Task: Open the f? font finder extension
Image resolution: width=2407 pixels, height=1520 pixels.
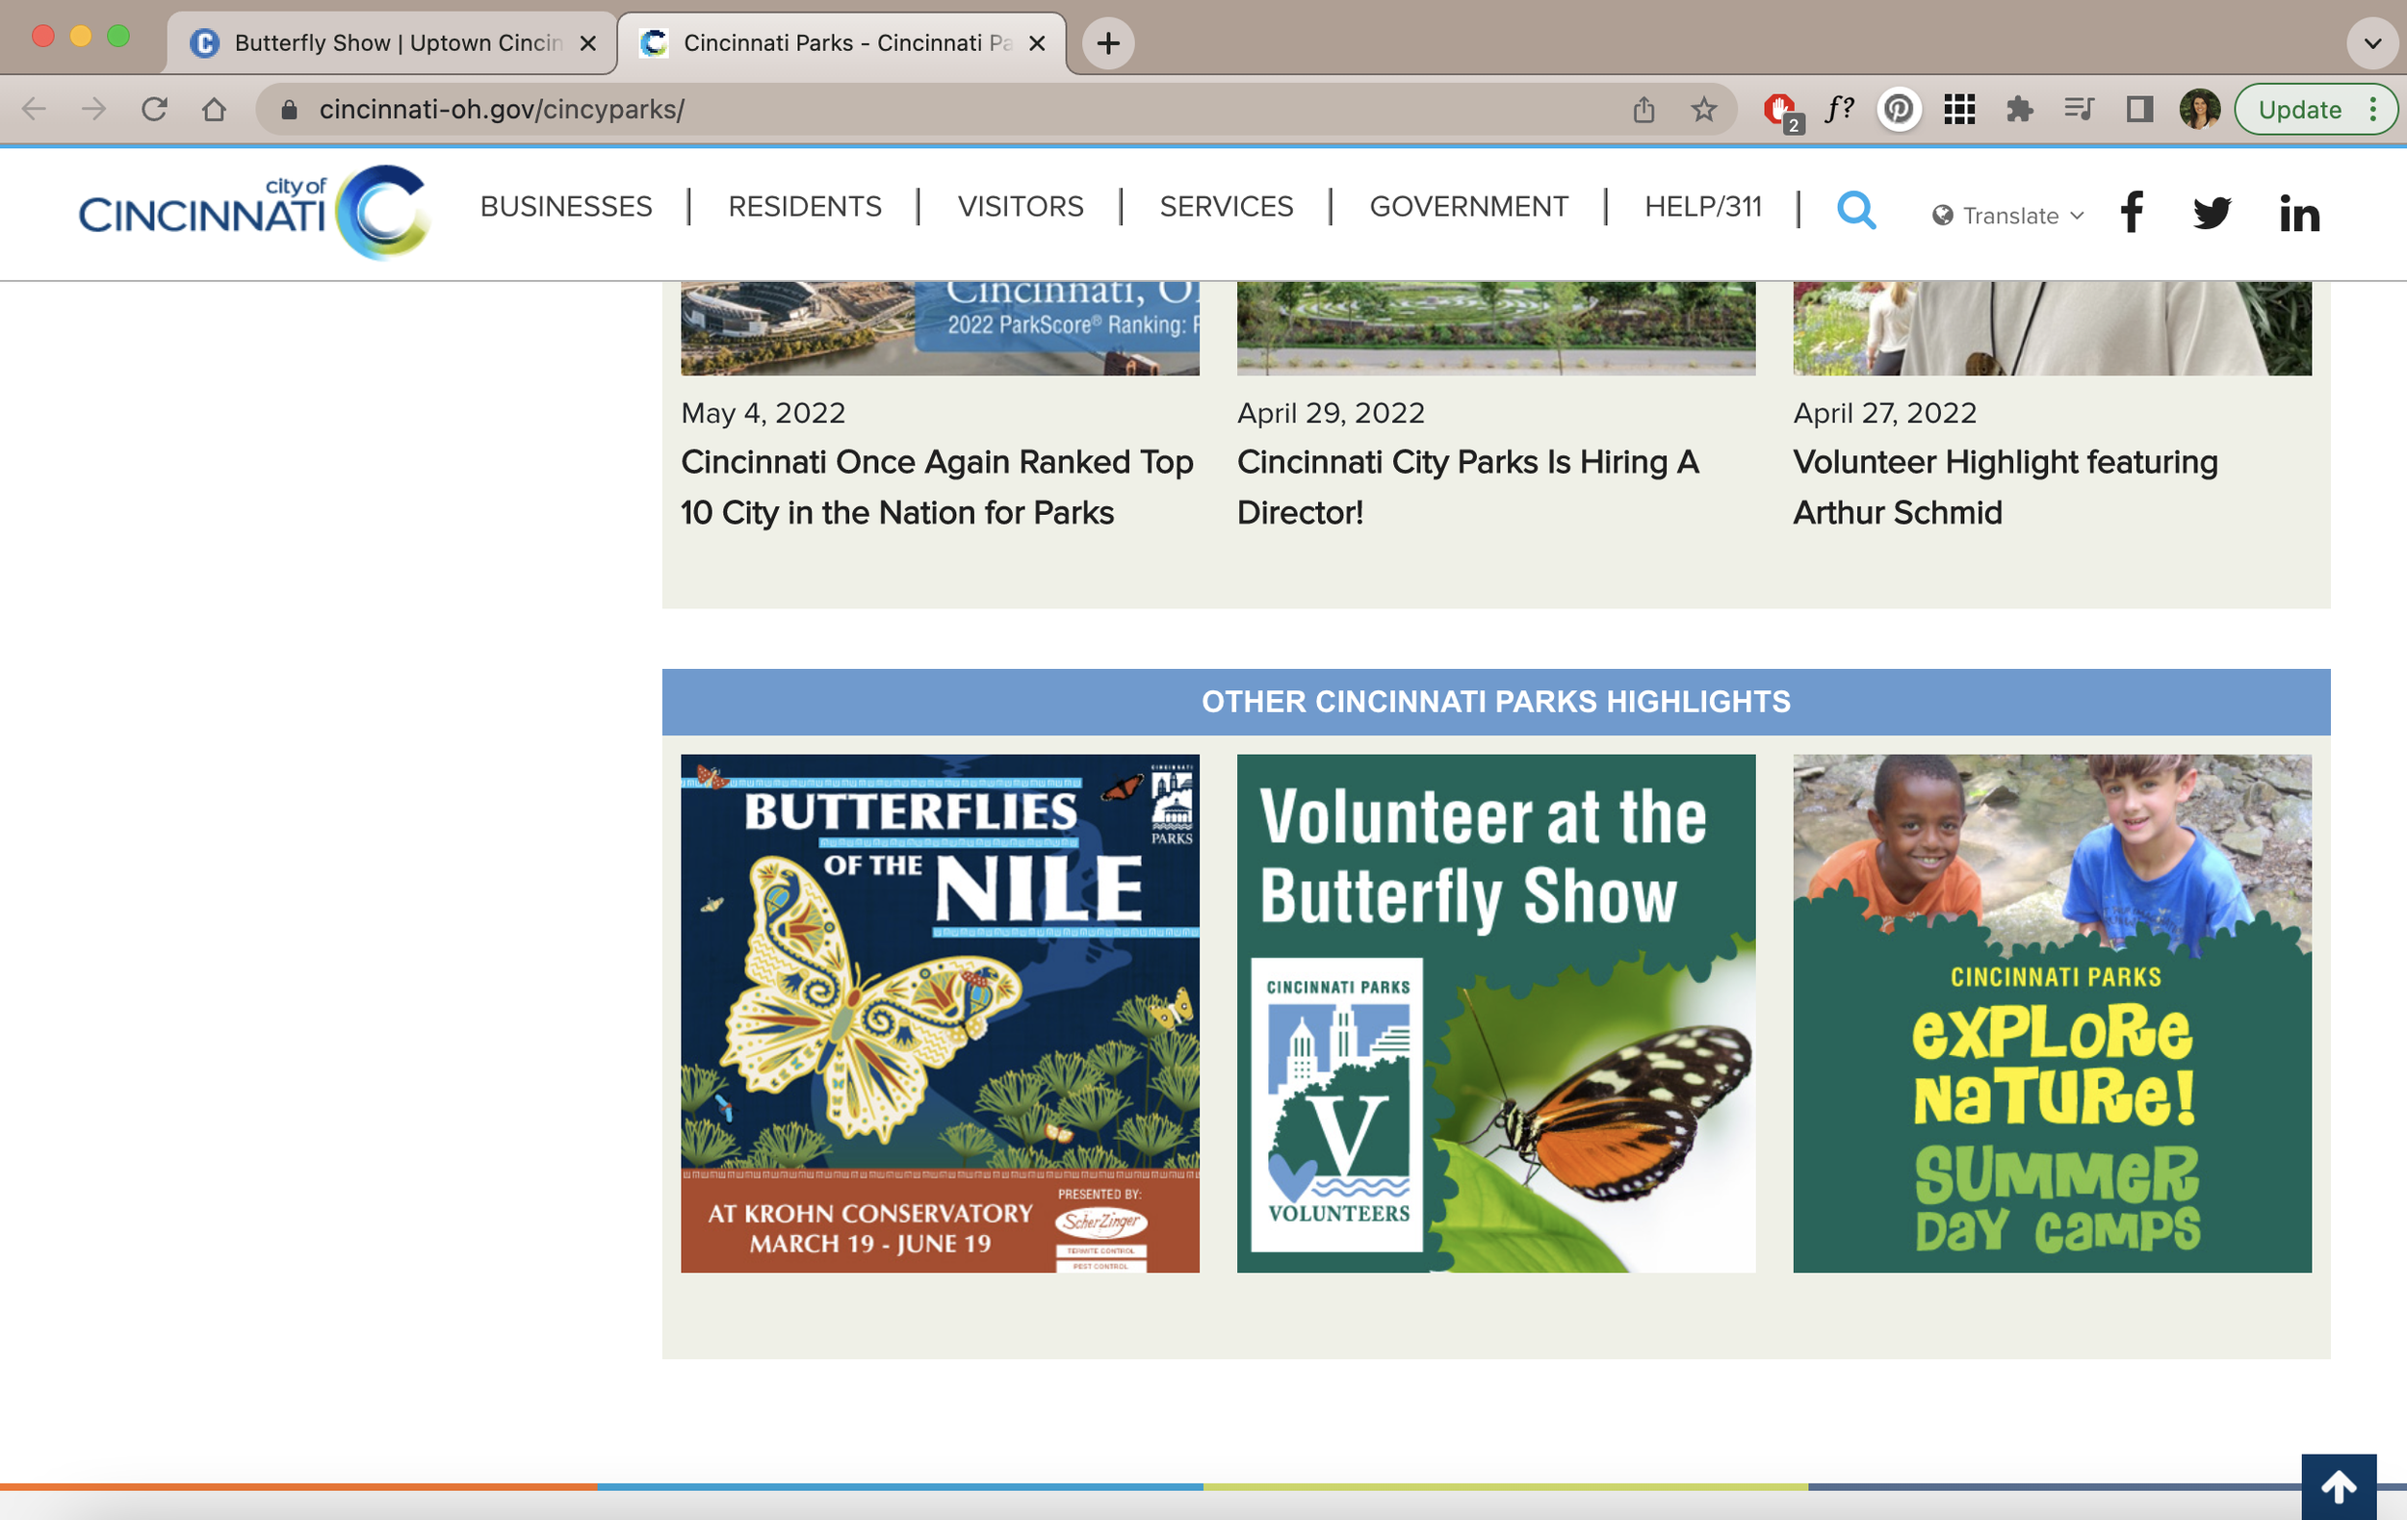Action: (x=1839, y=109)
